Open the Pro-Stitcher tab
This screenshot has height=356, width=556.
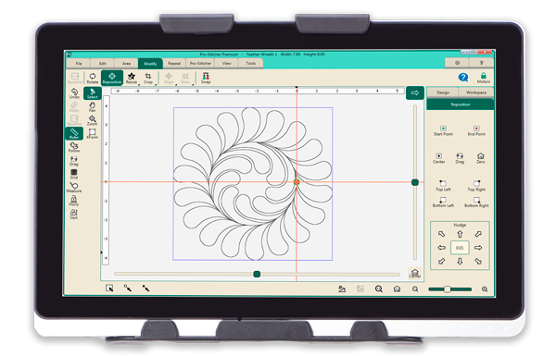coord(200,64)
